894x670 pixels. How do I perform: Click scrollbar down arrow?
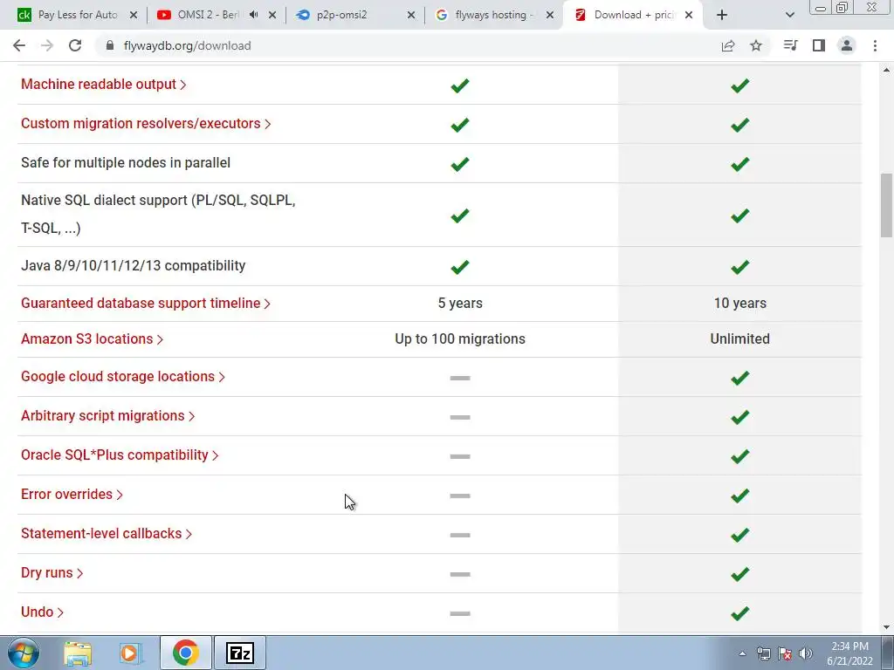[x=886, y=627]
